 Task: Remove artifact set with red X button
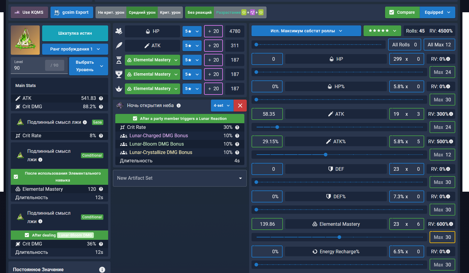(240, 106)
